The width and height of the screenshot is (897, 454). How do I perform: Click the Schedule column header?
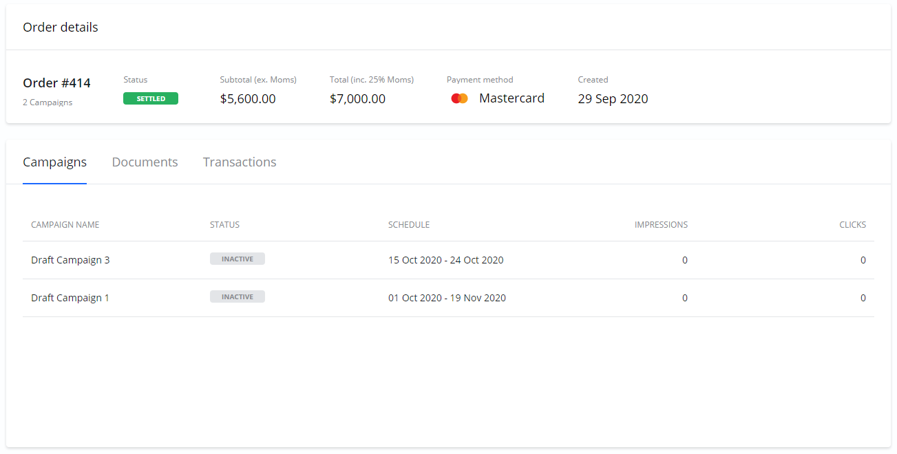pos(409,225)
